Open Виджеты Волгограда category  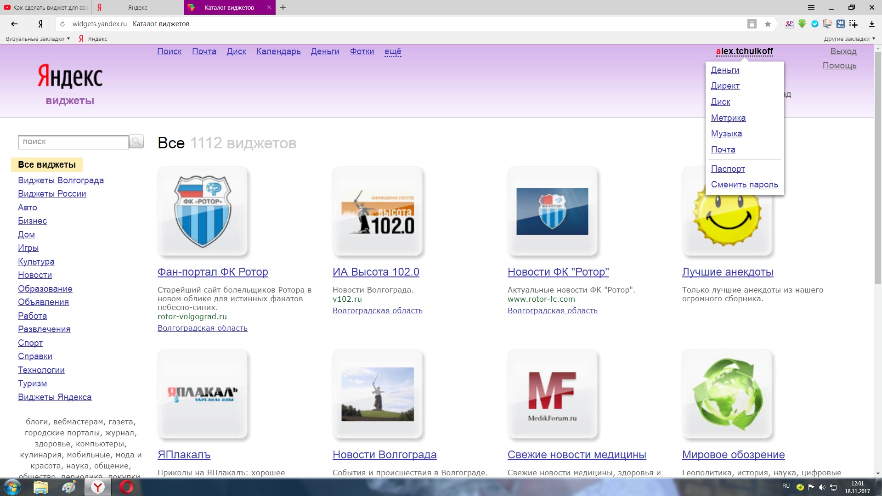coord(61,180)
